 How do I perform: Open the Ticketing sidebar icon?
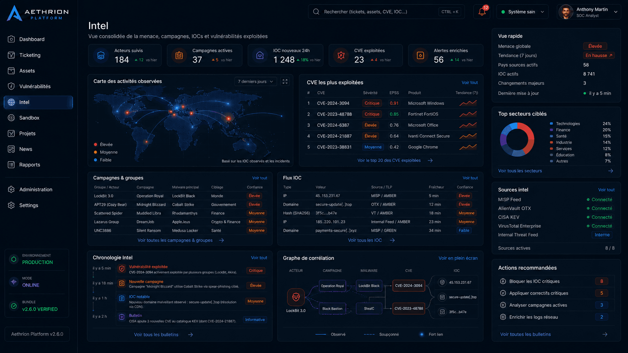11,55
